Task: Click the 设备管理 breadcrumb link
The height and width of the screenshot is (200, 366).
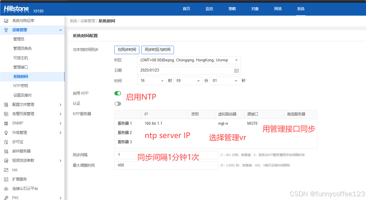Action: [x=88, y=21]
